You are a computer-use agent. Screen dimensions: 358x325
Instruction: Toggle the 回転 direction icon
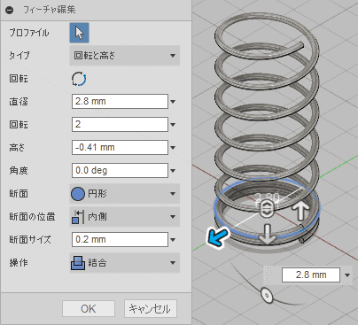pyautogui.click(x=79, y=79)
